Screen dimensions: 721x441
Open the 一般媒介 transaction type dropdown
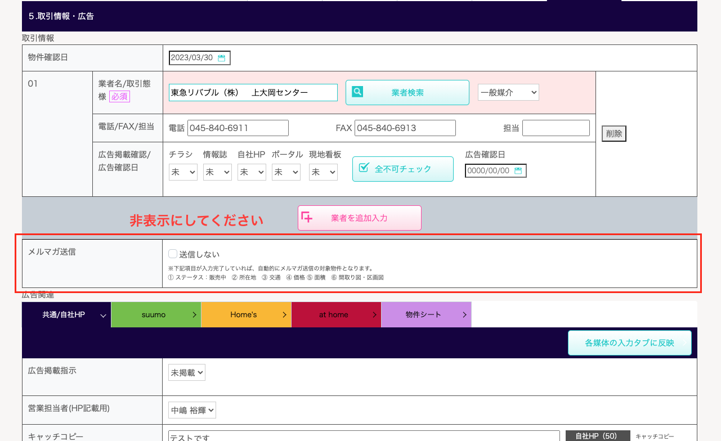click(x=508, y=93)
